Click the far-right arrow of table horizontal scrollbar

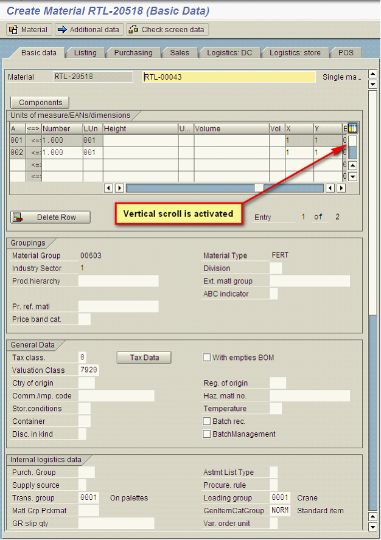pos(341,188)
